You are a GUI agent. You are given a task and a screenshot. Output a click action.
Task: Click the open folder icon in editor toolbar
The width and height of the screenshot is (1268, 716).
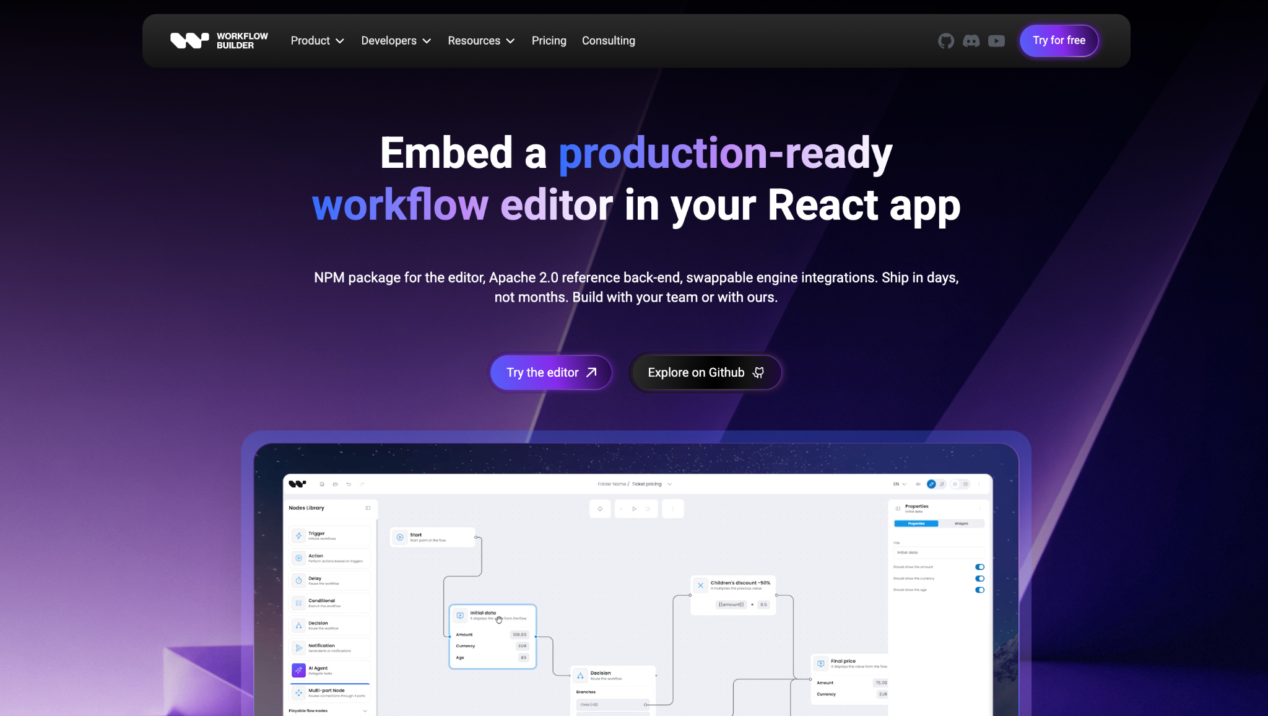click(336, 484)
